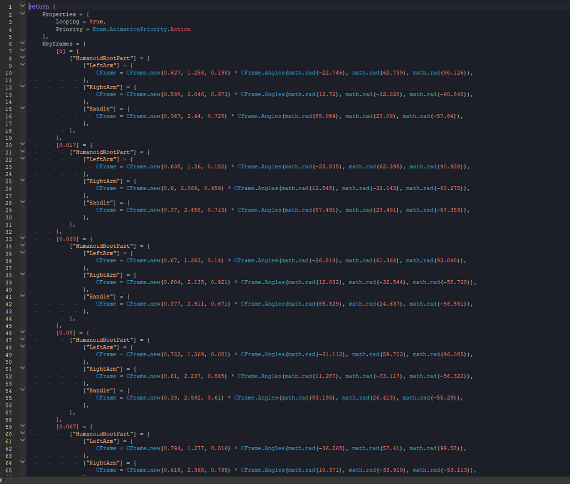Collapse the fold arrow at line 1
570x484 pixels.
click(x=22, y=6)
